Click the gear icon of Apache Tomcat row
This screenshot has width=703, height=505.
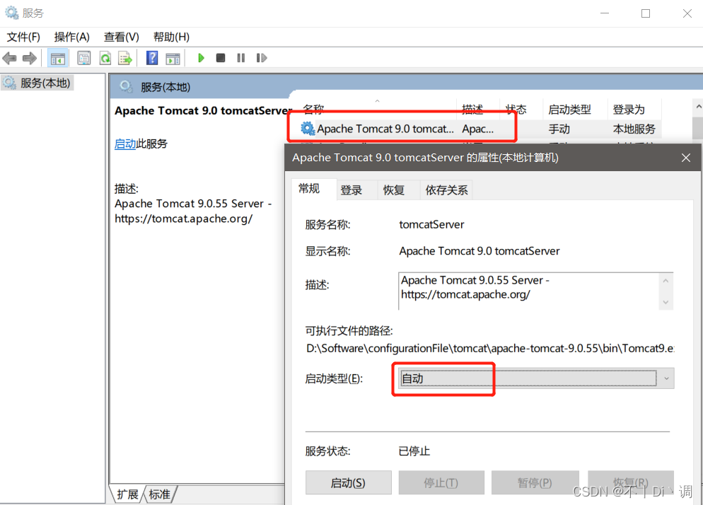pyautogui.click(x=308, y=129)
